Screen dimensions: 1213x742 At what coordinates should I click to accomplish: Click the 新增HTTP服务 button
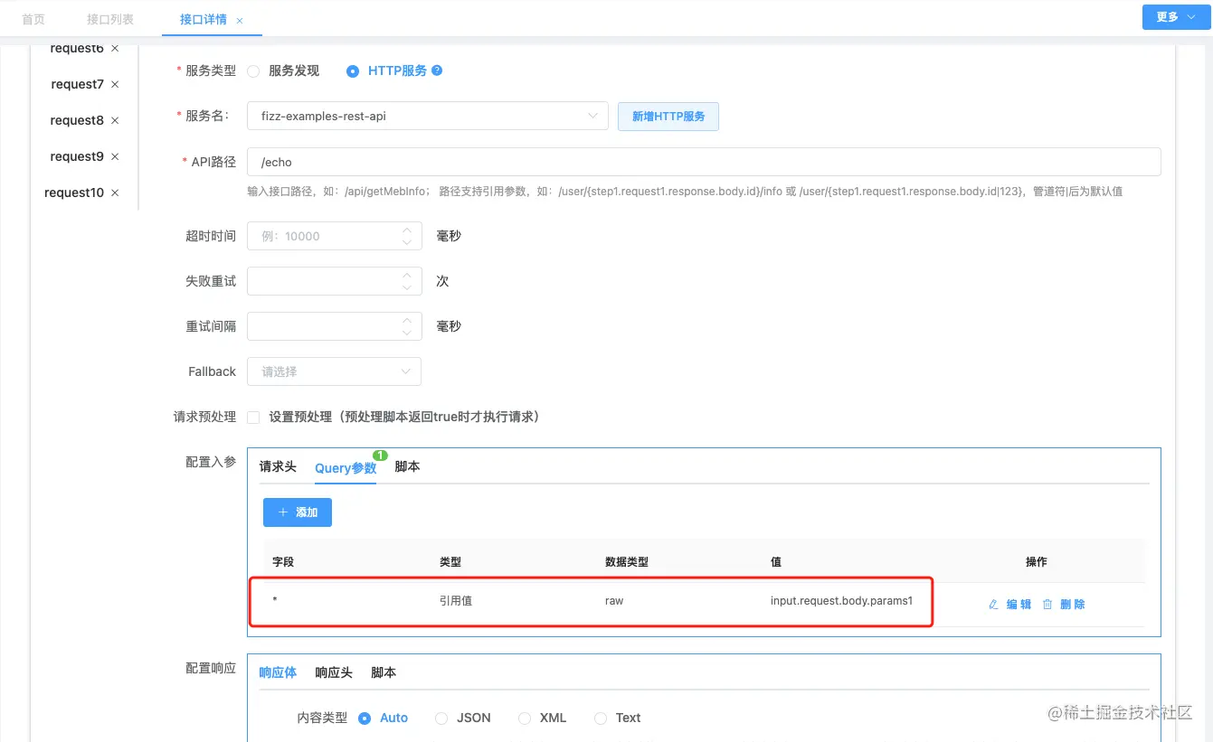(668, 117)
